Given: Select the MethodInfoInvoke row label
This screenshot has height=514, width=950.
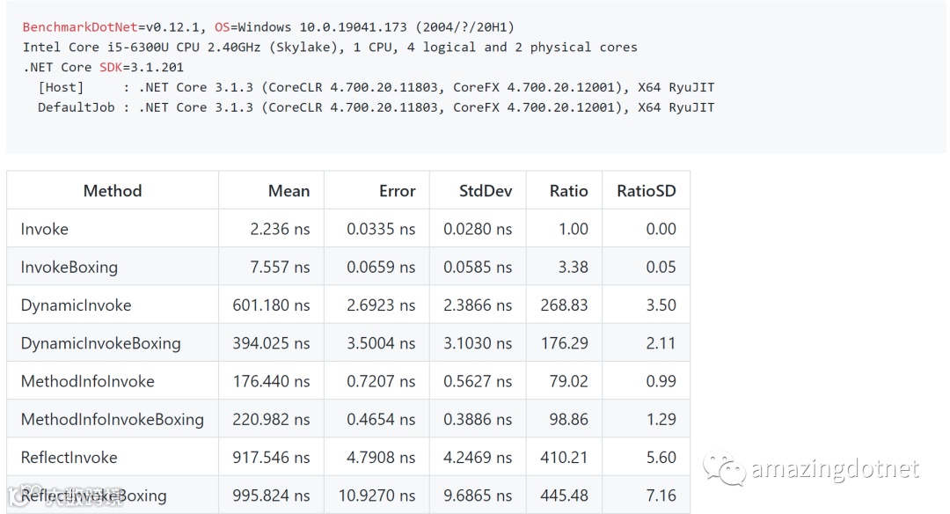Looking at the screenshot, I should coord(87,381).
